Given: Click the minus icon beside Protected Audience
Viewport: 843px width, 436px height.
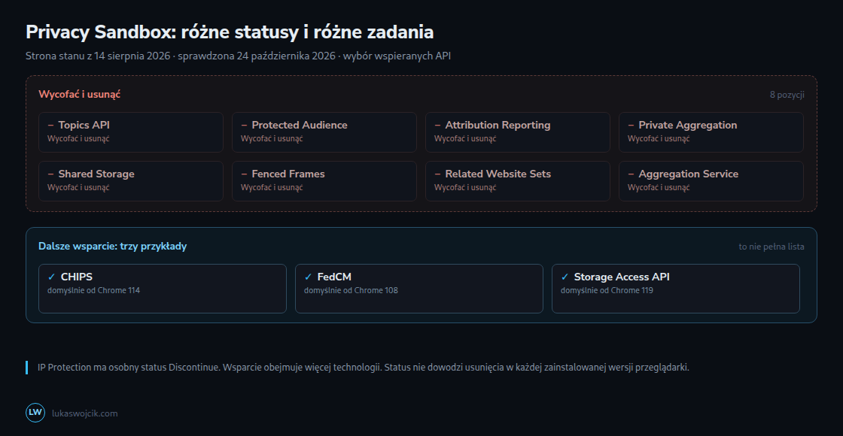Looking at the screenshot, I should click(x=244, y=125).
